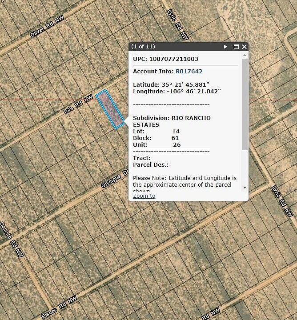
Task: Click the (1 of 11) counter
Action: tap(143, 47)
